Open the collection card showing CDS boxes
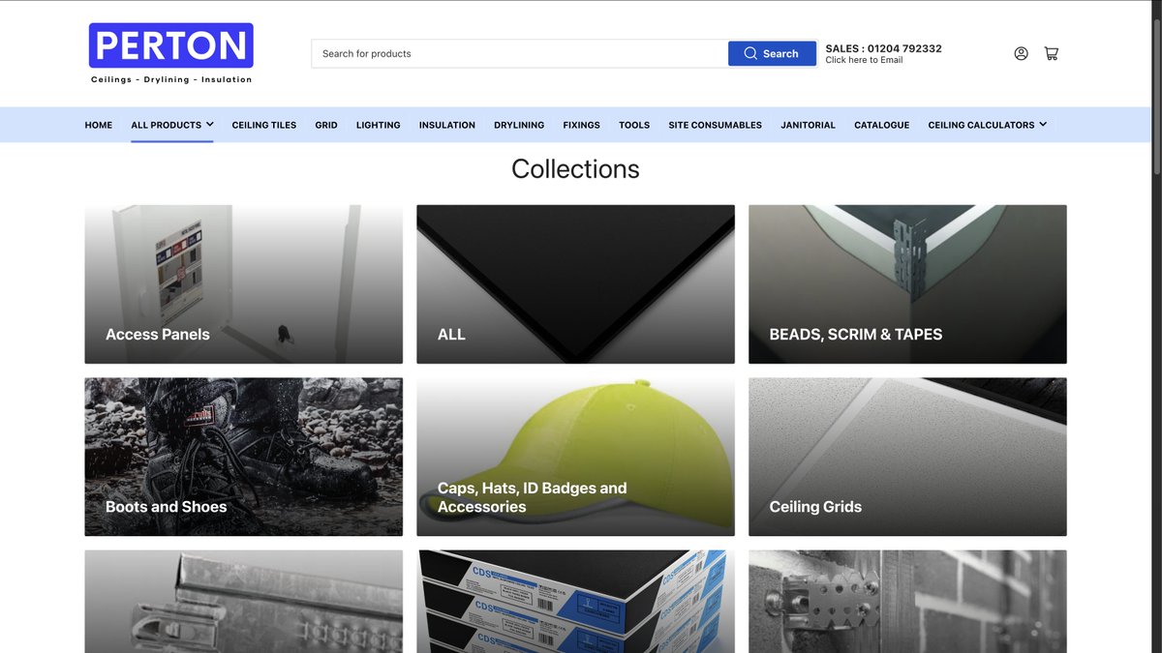 click(575, 602)
